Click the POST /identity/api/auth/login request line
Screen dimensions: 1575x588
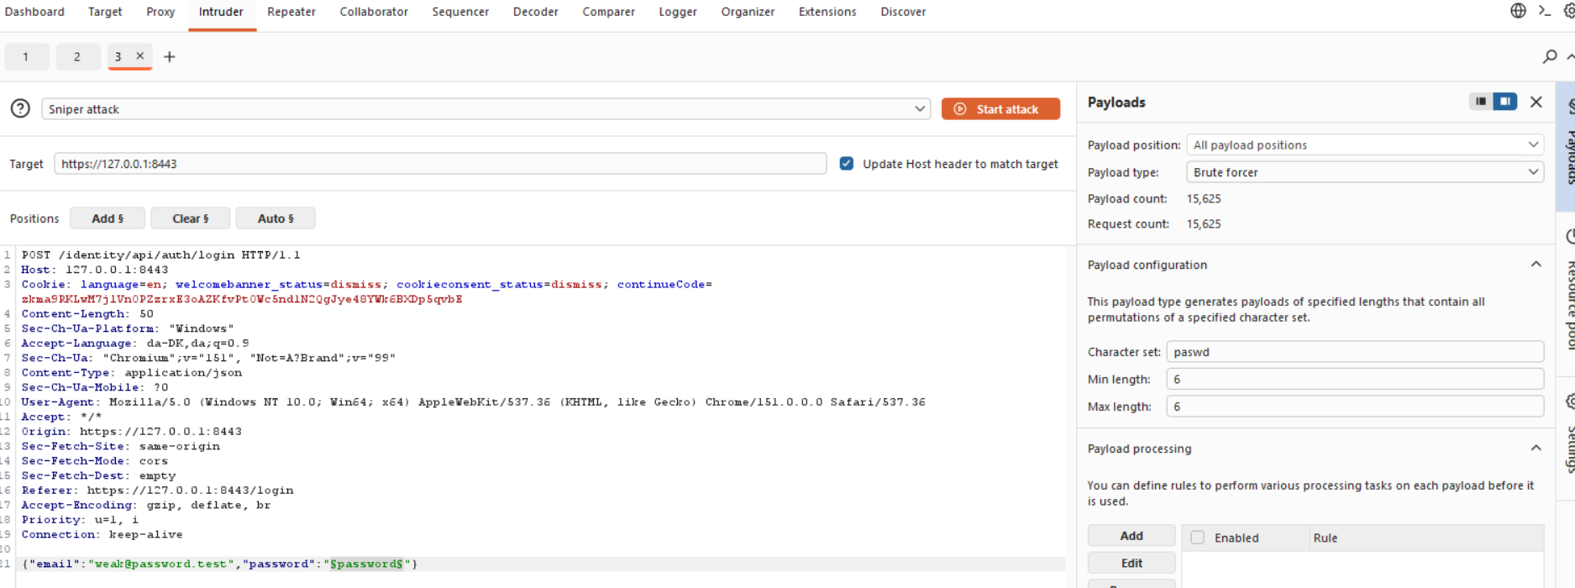point(160,255)
